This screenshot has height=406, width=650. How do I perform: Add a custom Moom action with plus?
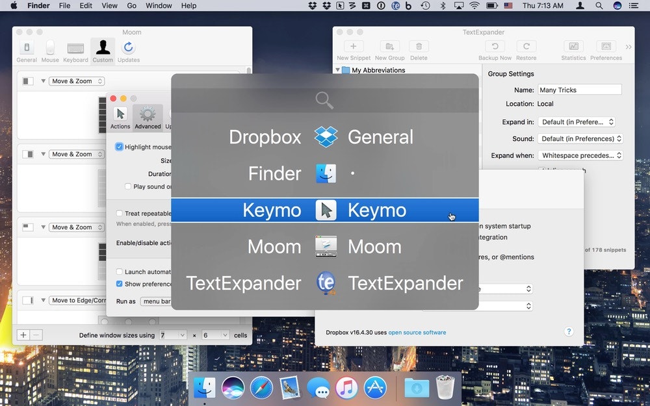click(x=23, y=335)
